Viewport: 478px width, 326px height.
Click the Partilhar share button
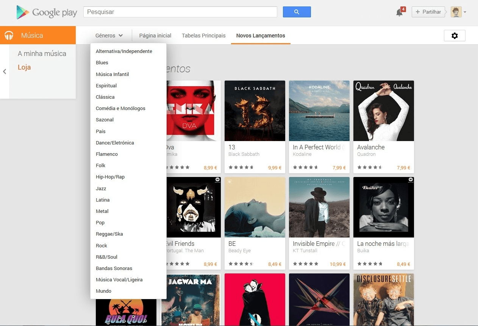click(x=428, y=12)
